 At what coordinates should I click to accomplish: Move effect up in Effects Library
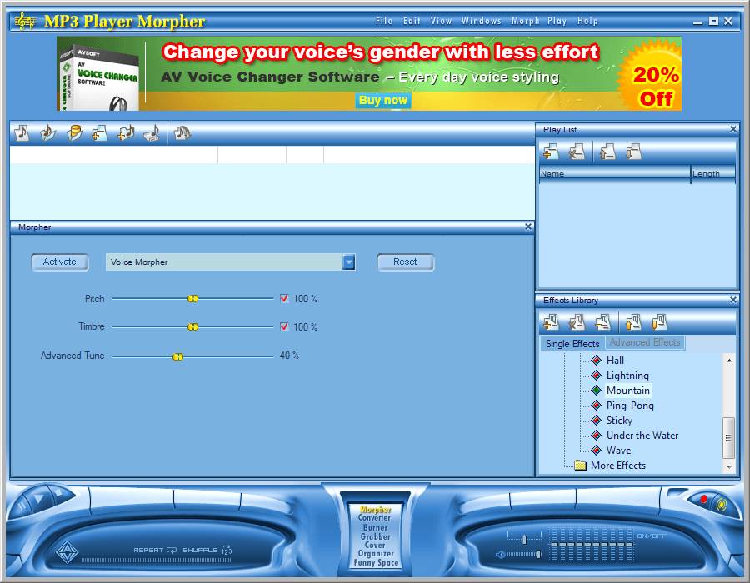point(633,322)
